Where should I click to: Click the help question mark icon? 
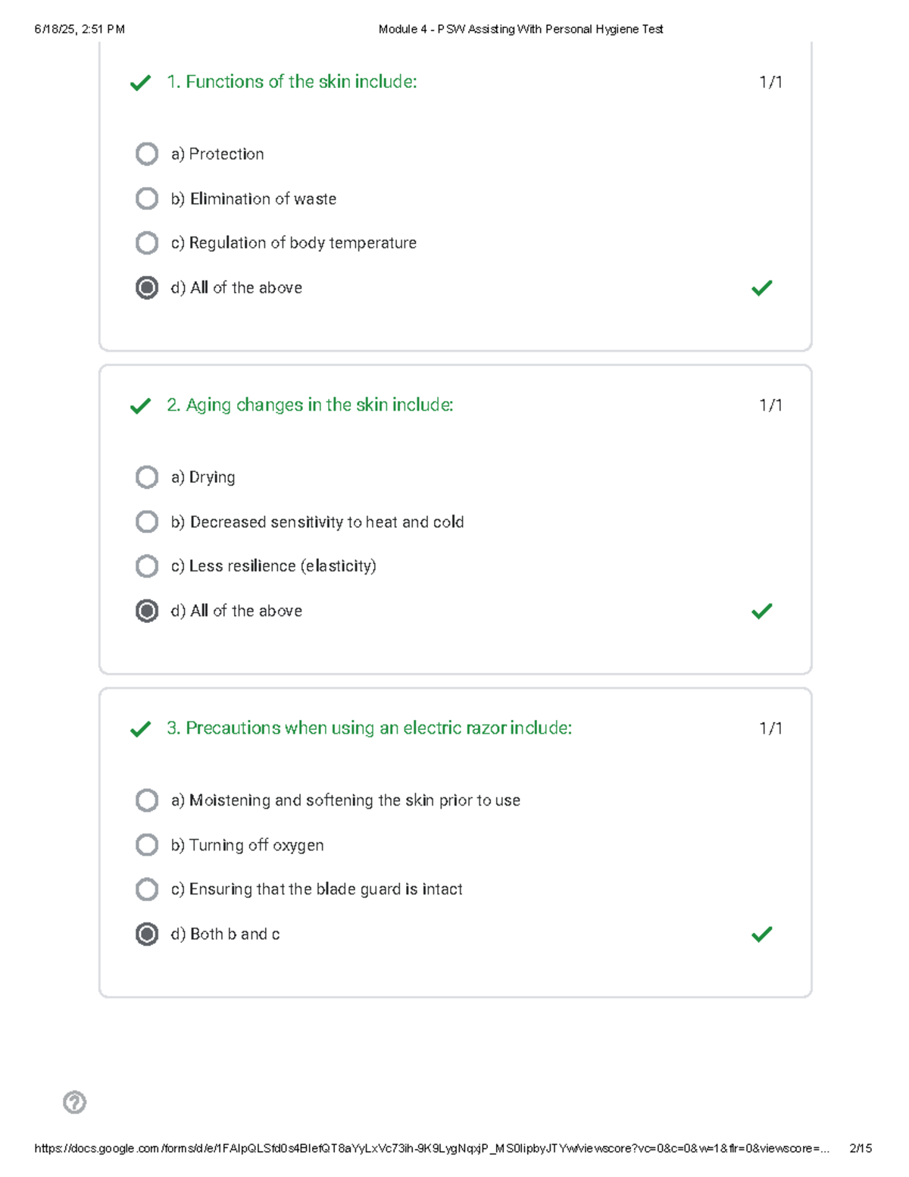74,1102
